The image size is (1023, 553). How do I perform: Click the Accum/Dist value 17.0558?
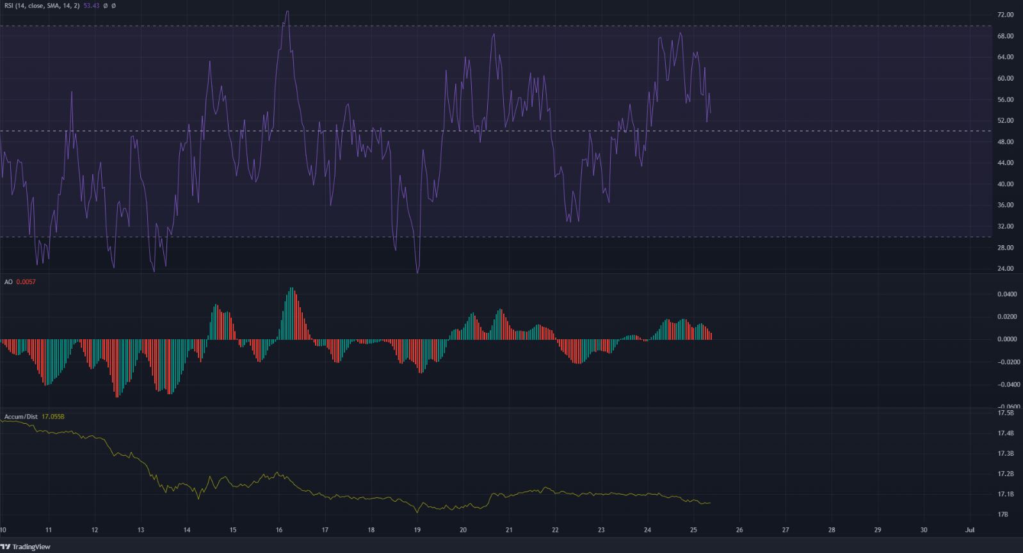coord(53,417)
